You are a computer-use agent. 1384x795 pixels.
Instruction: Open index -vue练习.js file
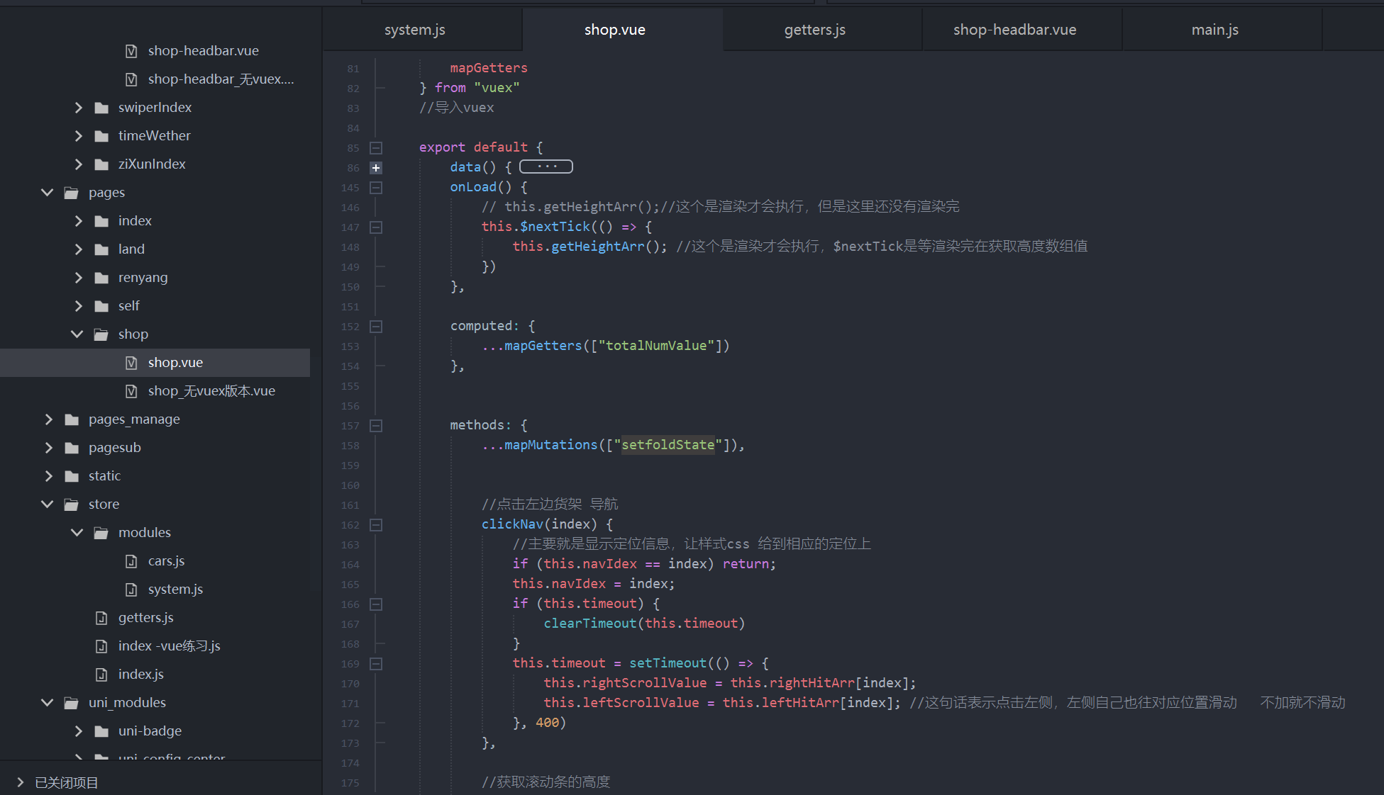pyautogui.click(x=169, y=646)
